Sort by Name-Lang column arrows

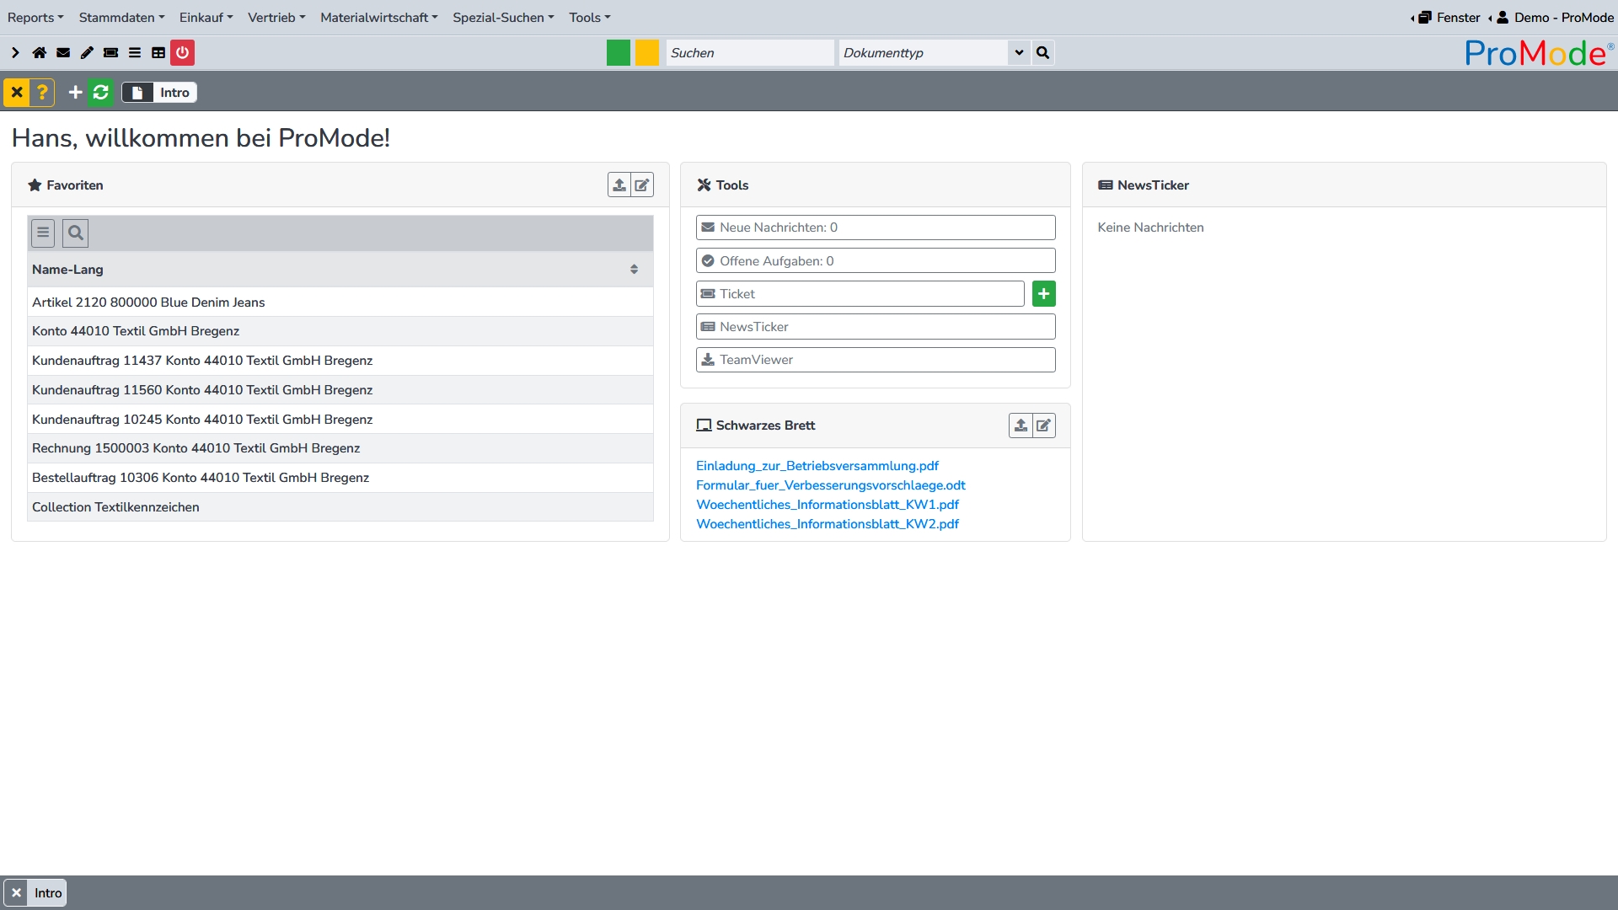click(x=634, y=270)
